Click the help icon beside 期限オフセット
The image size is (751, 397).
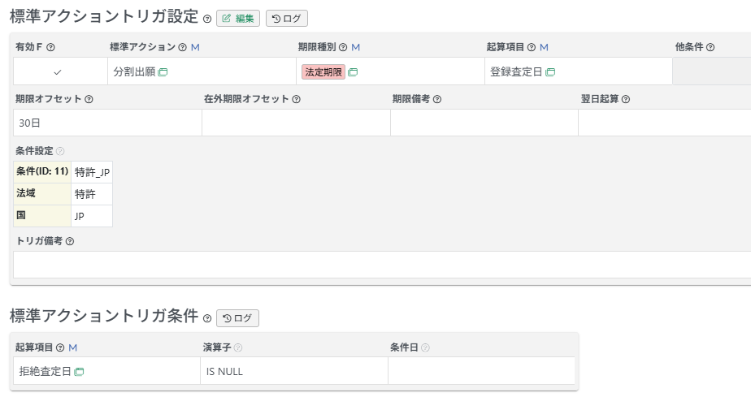point(89,100)
